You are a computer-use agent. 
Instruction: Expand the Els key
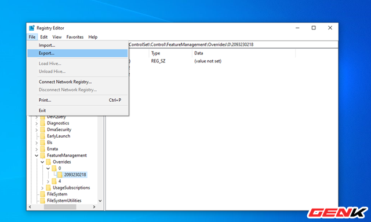coord(37,143)
